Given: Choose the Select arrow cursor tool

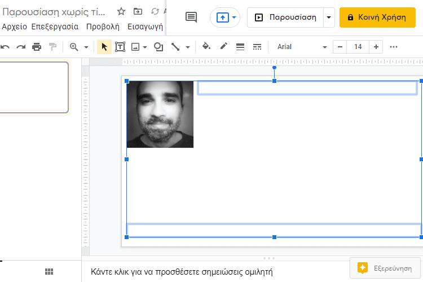Looking at the screenshot, I should click(104, 47).
